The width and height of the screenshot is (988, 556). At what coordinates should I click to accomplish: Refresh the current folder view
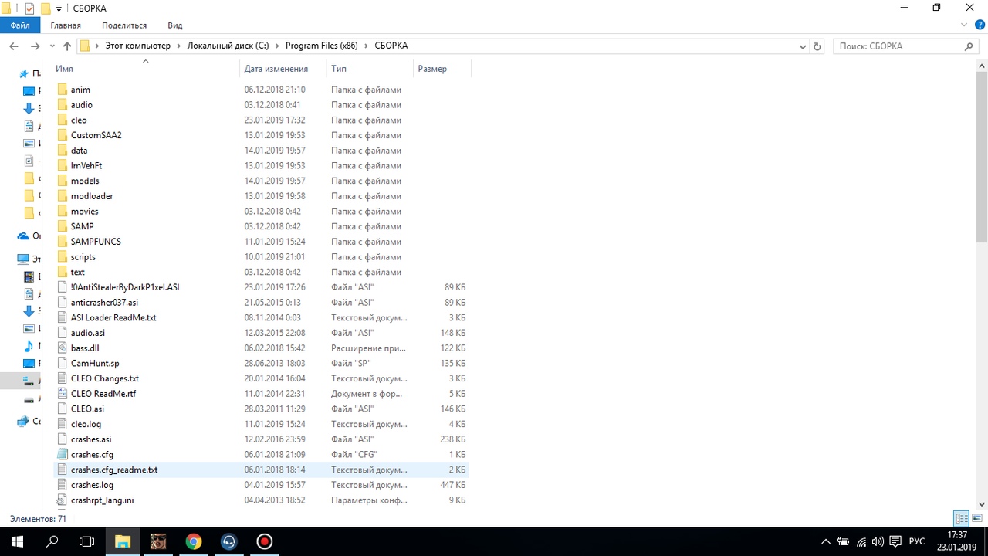818,46
